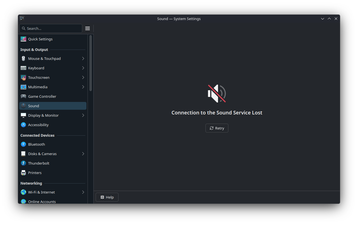Select Touchscreen in sidebar

pyautogui.click(x=53, y=77)
